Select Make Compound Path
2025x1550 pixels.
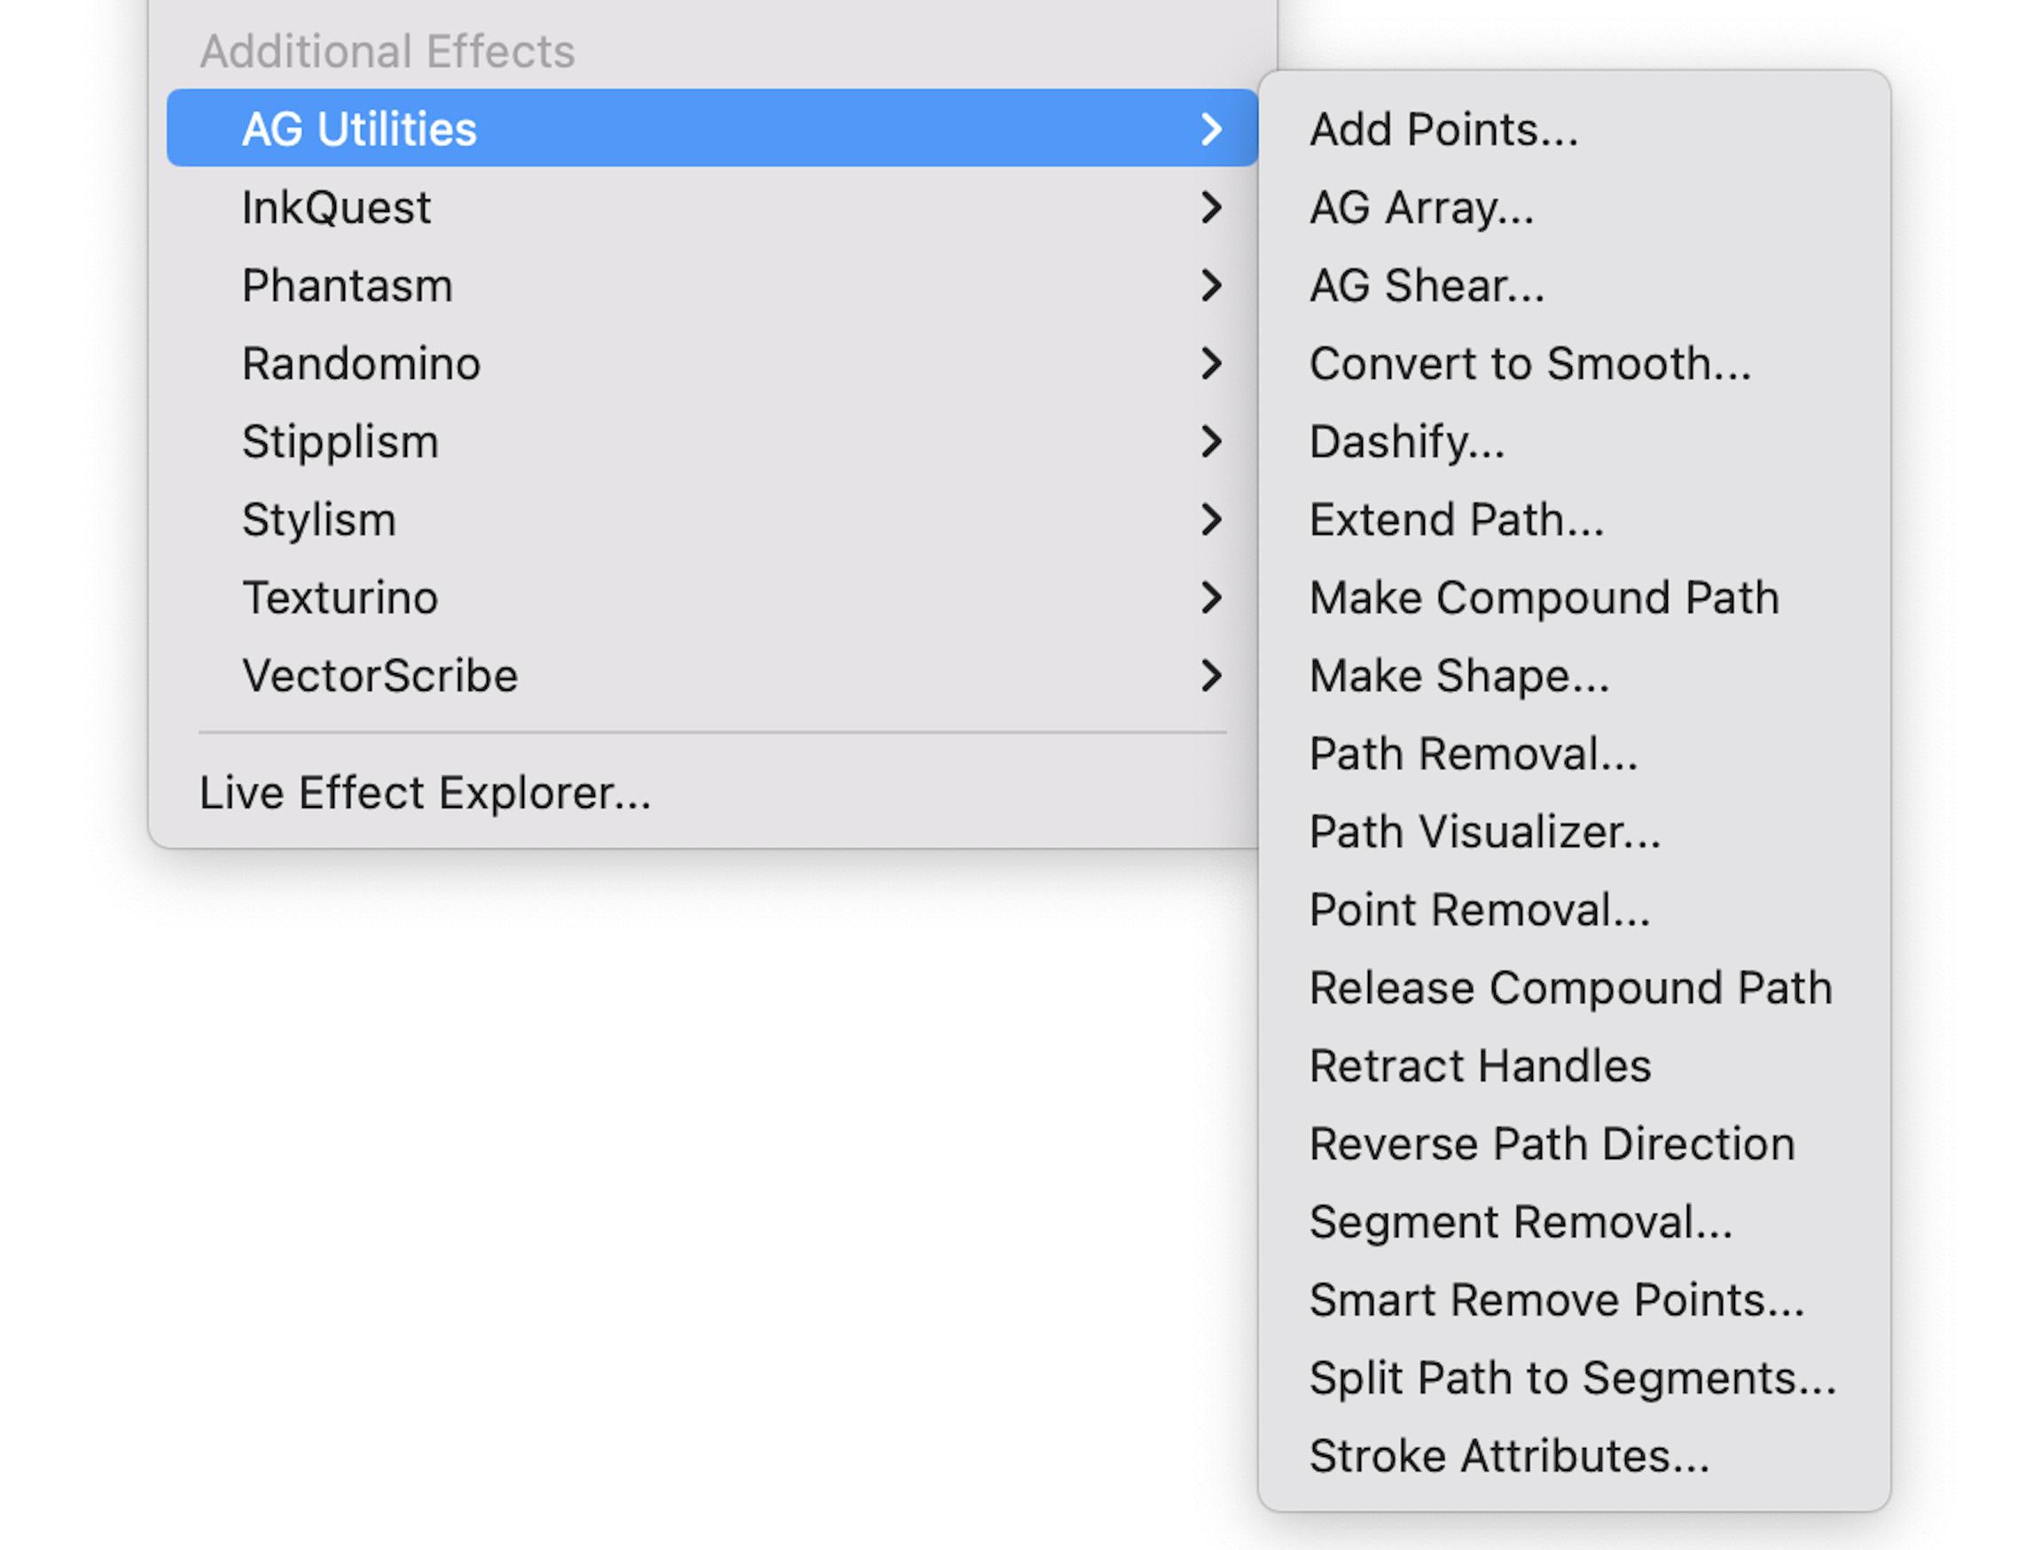click(1544, 598)
